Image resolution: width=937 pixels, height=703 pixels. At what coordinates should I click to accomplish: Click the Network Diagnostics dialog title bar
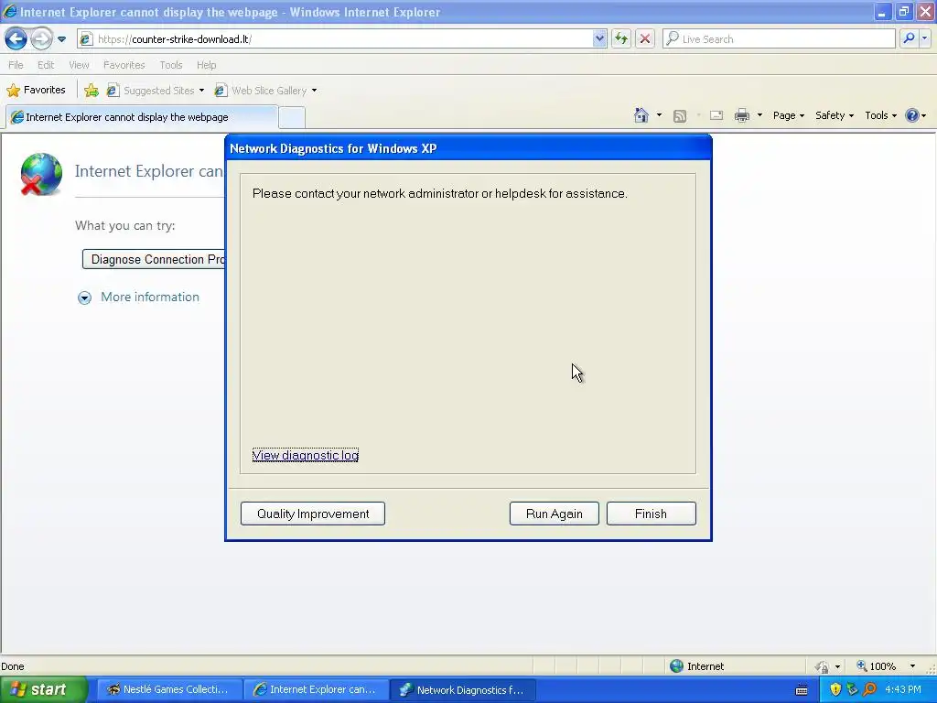coord(468,148)
